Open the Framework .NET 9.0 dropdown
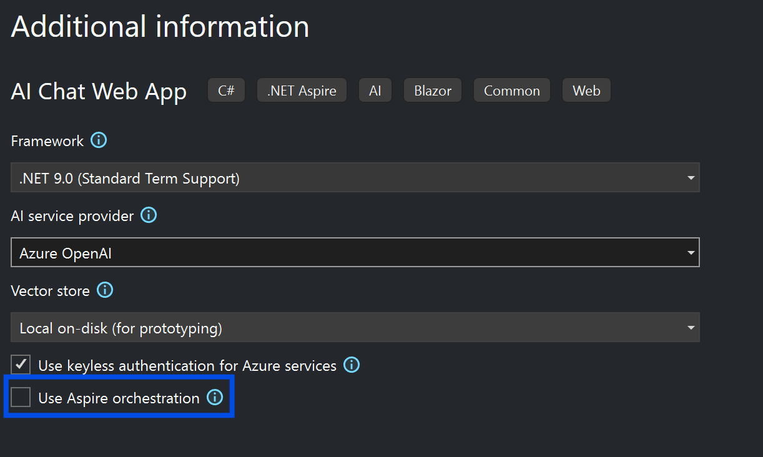Image resolution: width=763 pixels, height=457 pixels. tap(355, 178)
